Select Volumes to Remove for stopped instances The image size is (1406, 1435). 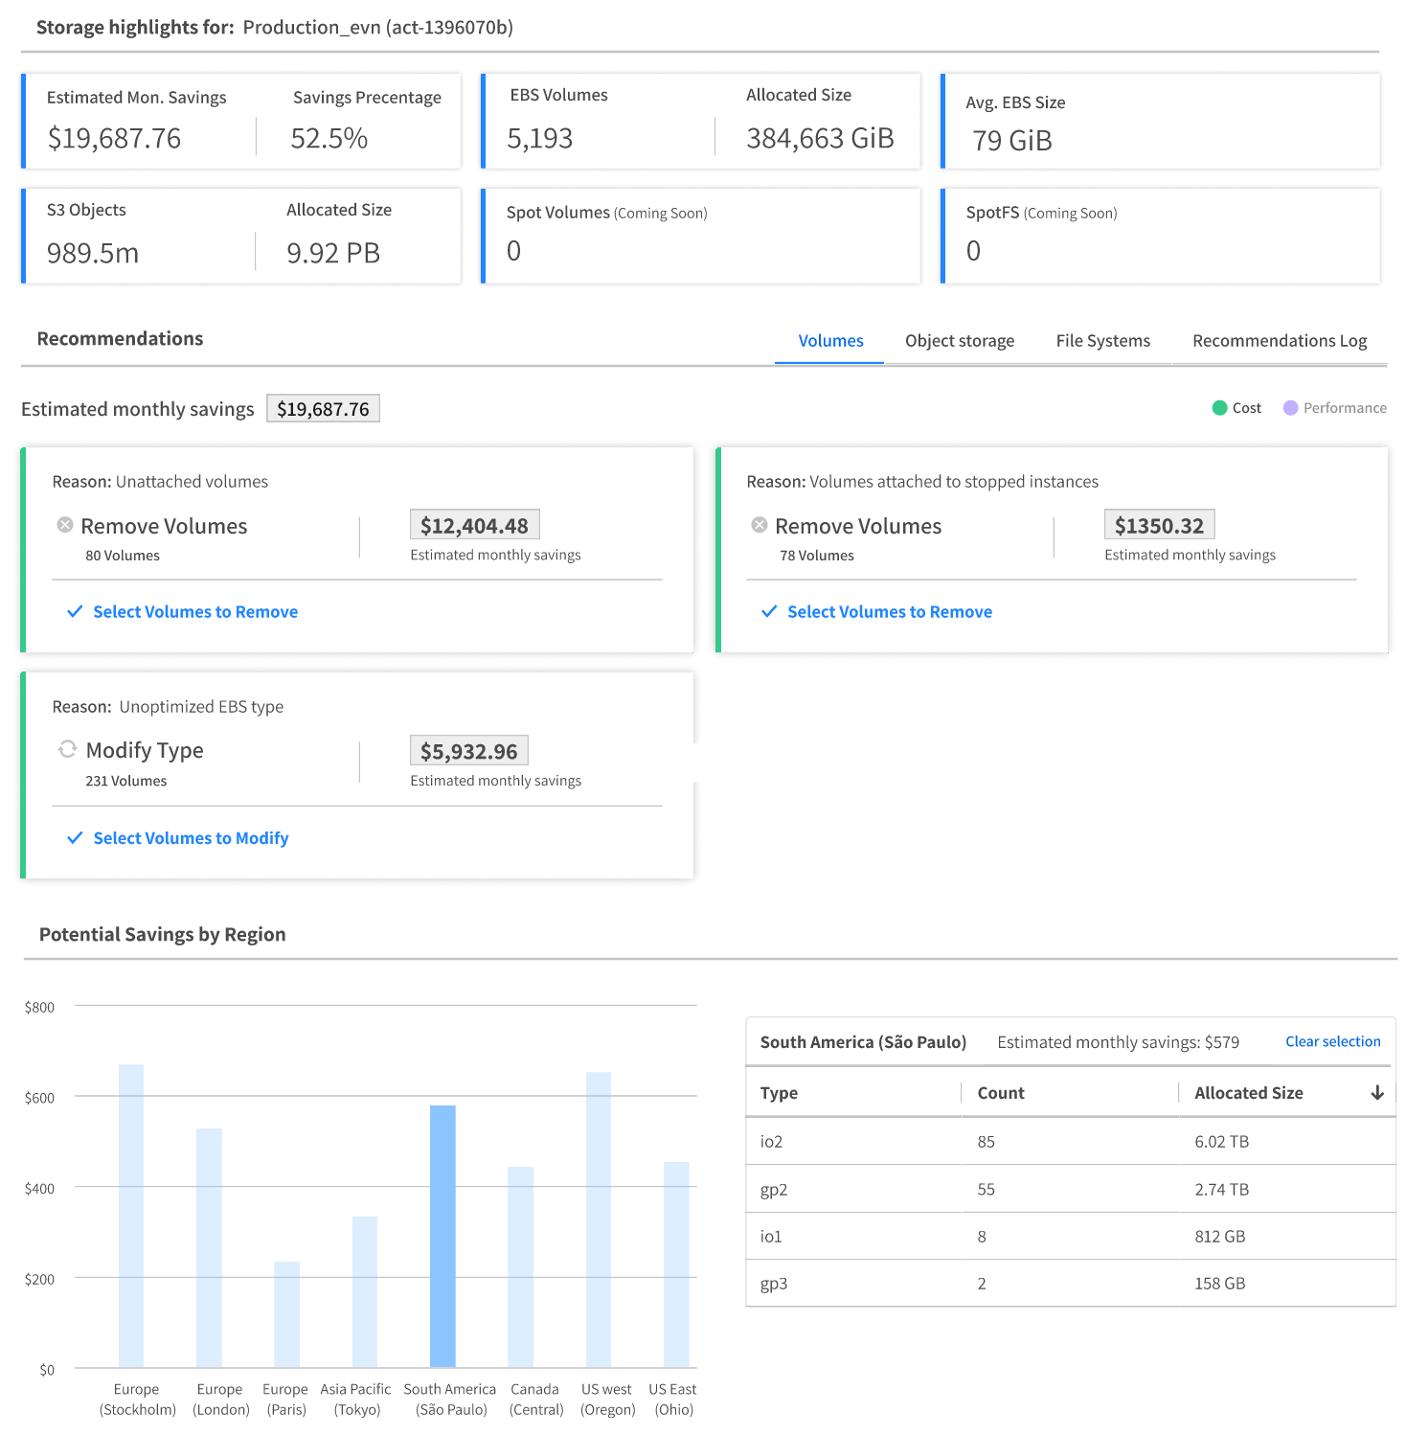click(x=889, y=612)
